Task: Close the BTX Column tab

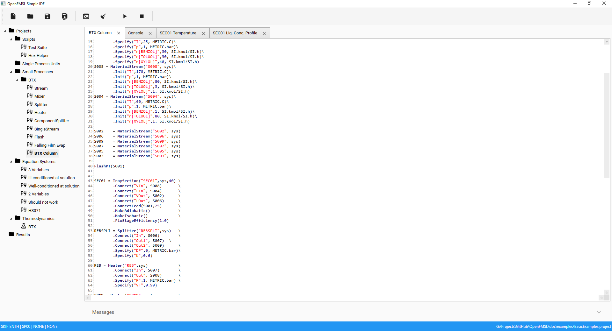Action: point(119,33)
